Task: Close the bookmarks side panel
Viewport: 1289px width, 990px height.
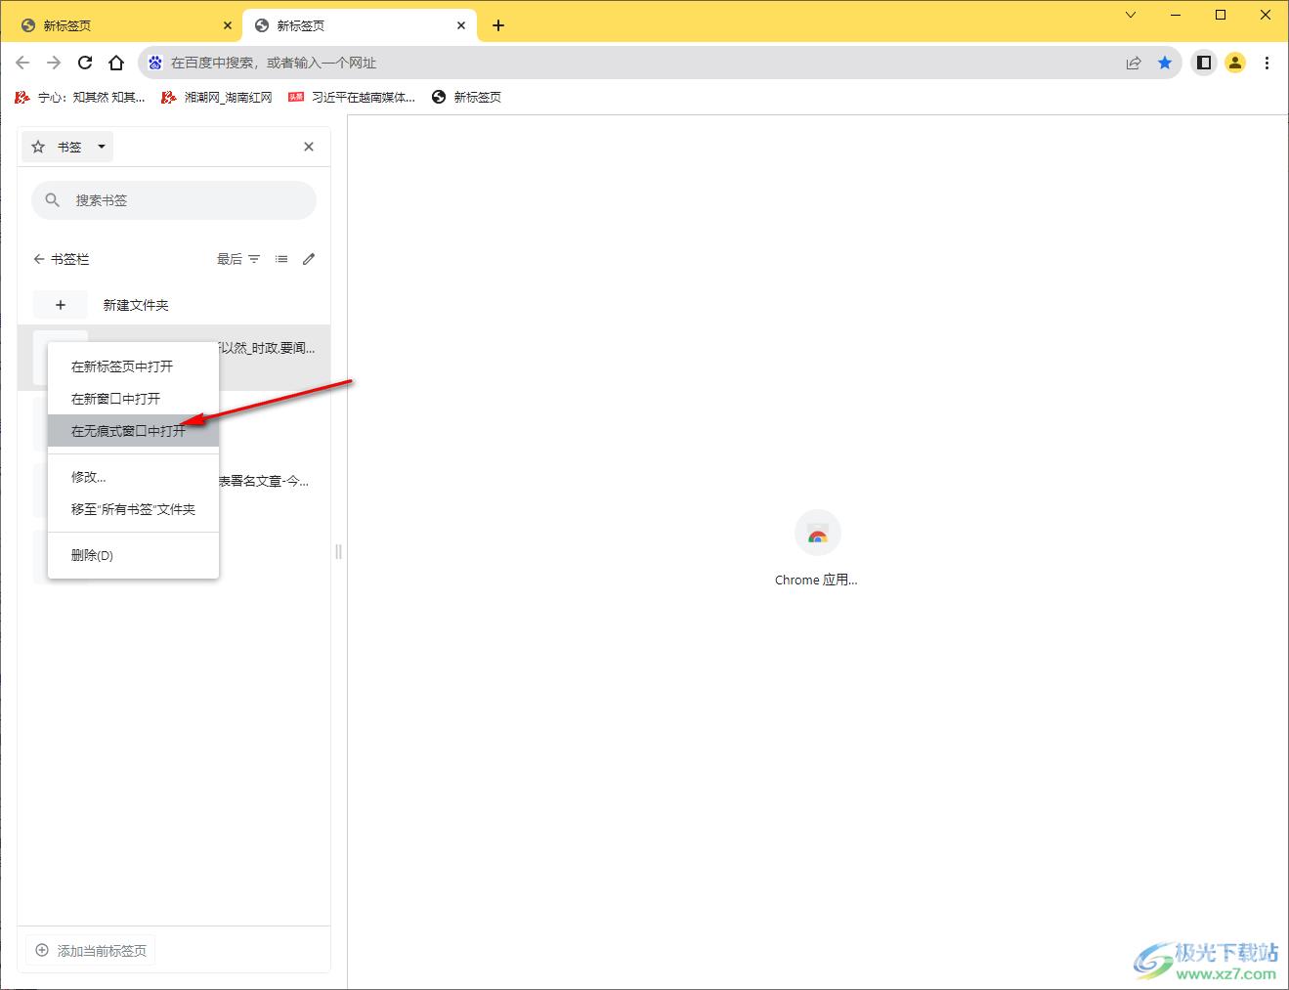Action: [x=309, y=147]
